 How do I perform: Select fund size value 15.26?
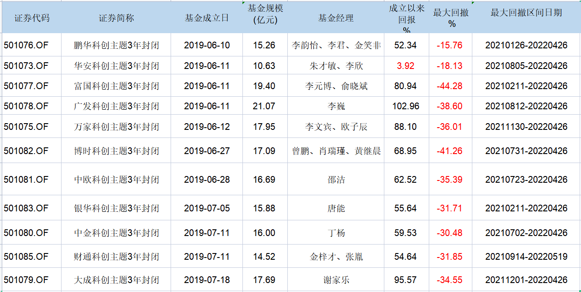pyautogui.click(x=264, y=45)
